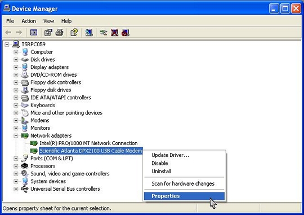Viewport: 304px width, 215px height.
Task: Click the Keyboards icon
Action: [25, 105]
